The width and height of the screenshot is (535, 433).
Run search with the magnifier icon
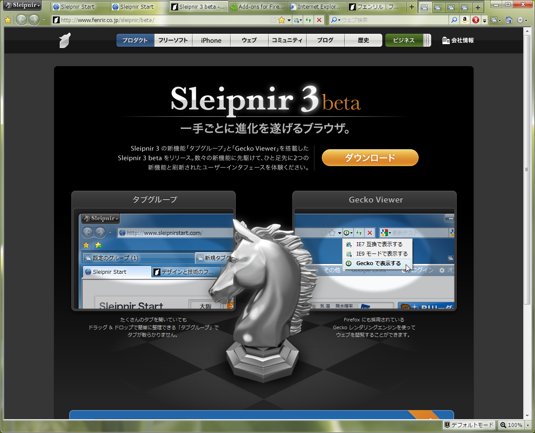[x=454, y=20]
